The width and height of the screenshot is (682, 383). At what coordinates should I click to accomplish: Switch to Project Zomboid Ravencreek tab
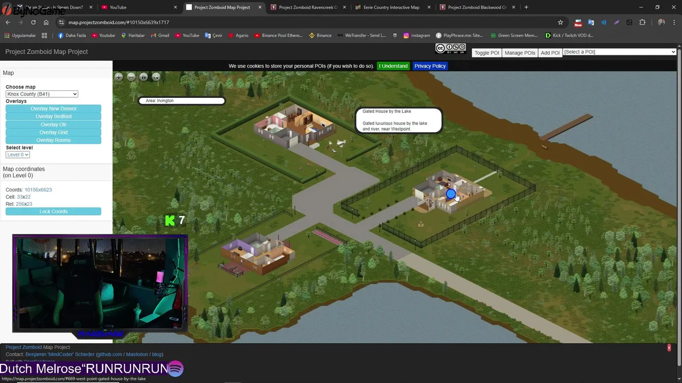[309, 7]
